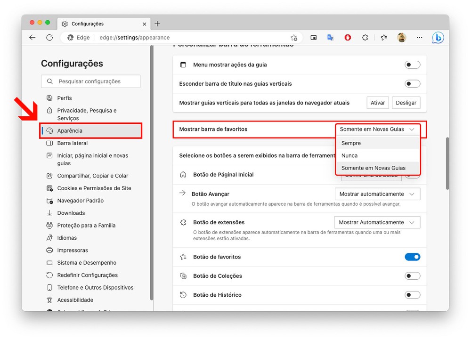Screen dimensions: 471x340
Task: Click the translate extension icon
Action: pos(331,38)
